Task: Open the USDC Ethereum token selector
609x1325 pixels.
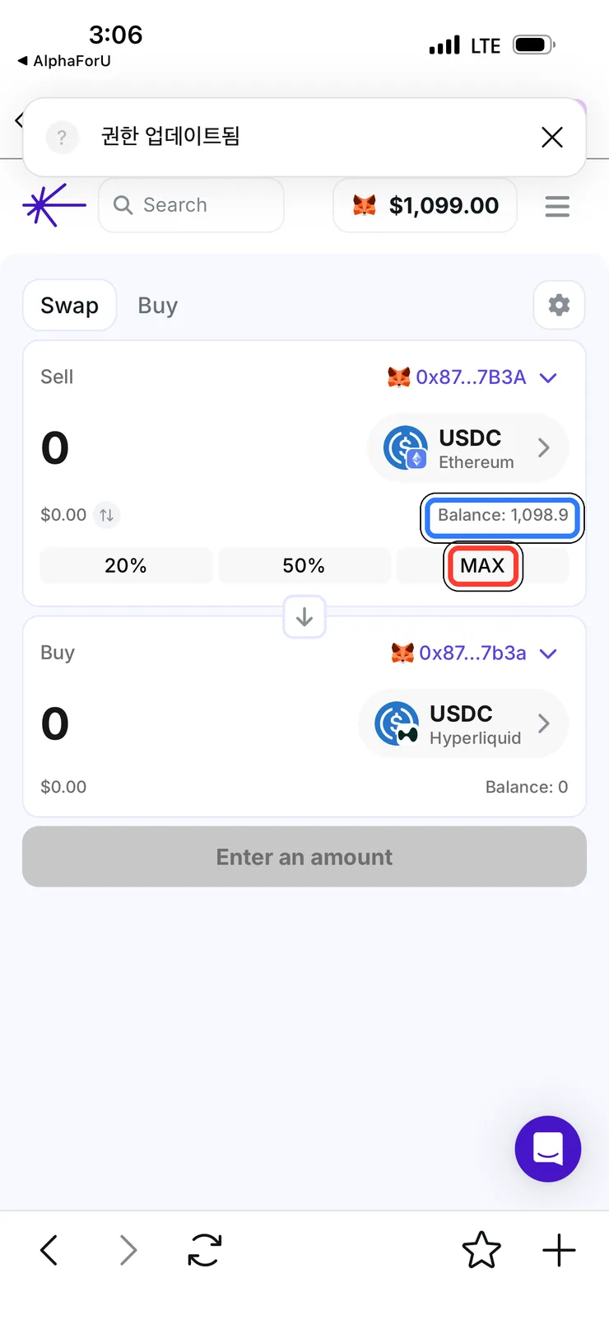Action: coord(468,448)
